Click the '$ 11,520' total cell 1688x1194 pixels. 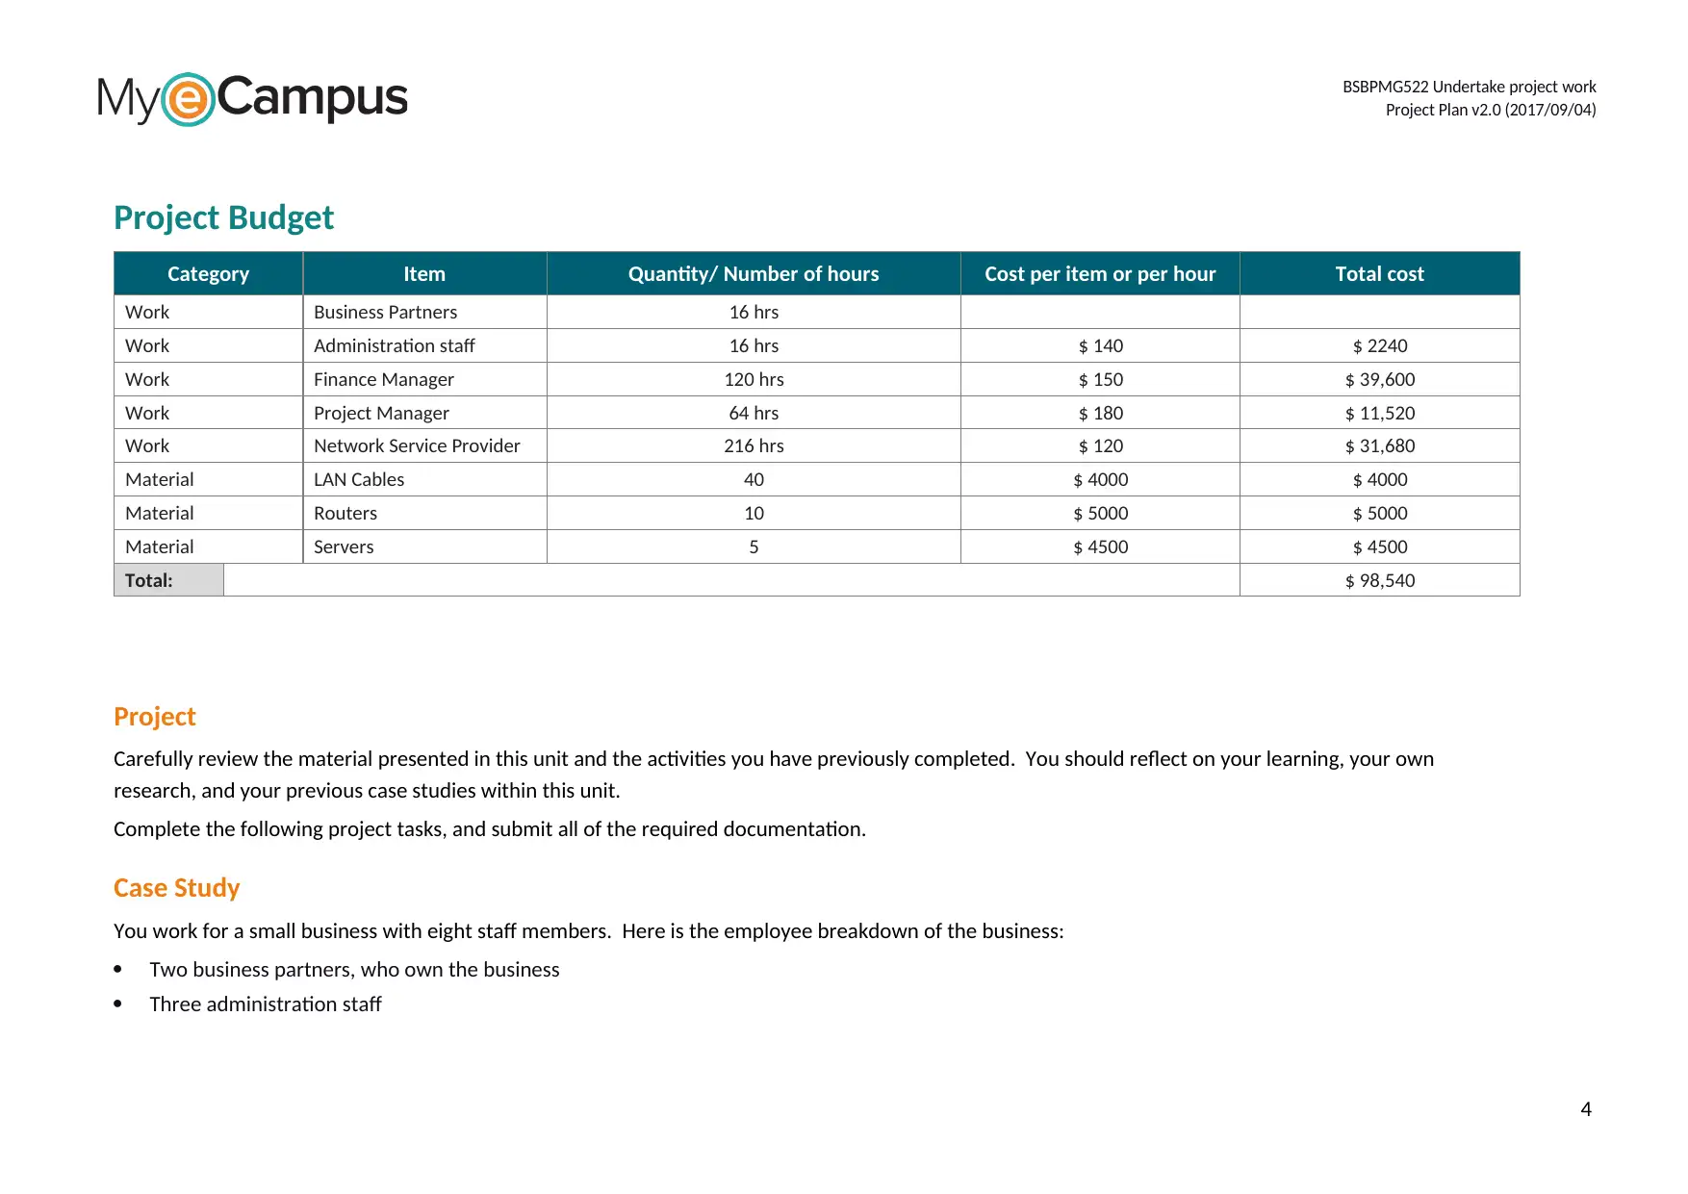[x=1379, y=413]
